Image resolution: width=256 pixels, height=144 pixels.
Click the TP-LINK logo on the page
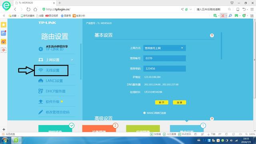[47, 23]
